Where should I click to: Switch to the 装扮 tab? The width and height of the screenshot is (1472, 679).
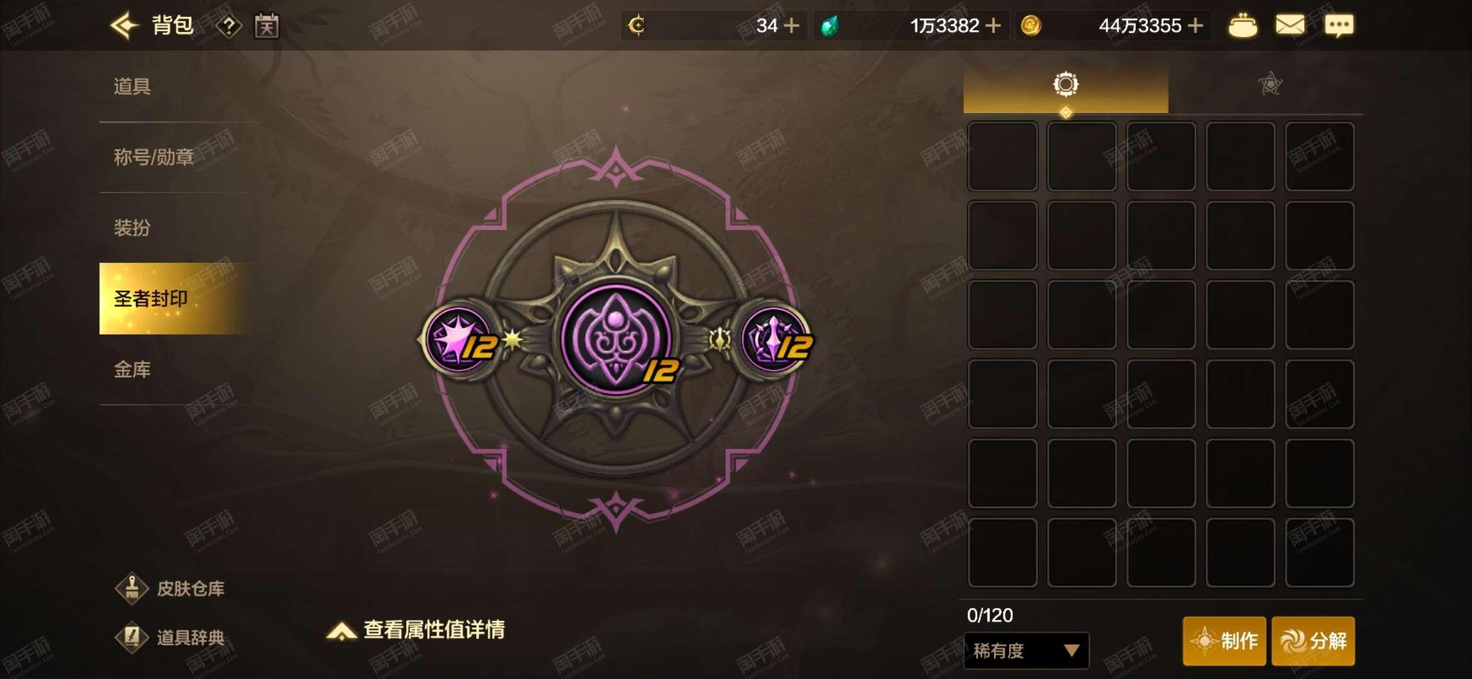point(132,228)
